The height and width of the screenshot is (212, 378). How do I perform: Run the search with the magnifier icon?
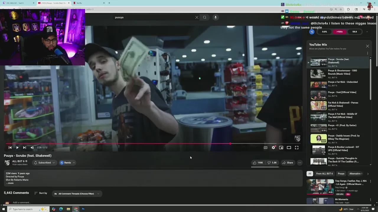point(205,17)
